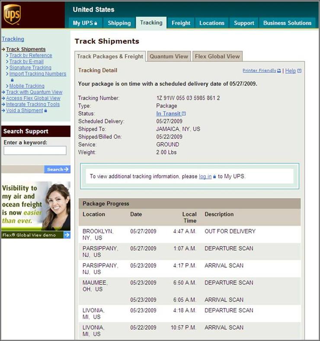Click the lock icon under Import Tracking Numbers
The width and height of the screenshot is (320, 341).
[12, 80]
